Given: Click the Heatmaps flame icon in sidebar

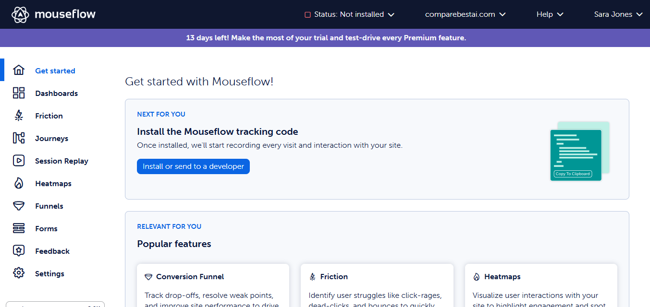Looking at the screenshot, I should [x=19, y=183].
